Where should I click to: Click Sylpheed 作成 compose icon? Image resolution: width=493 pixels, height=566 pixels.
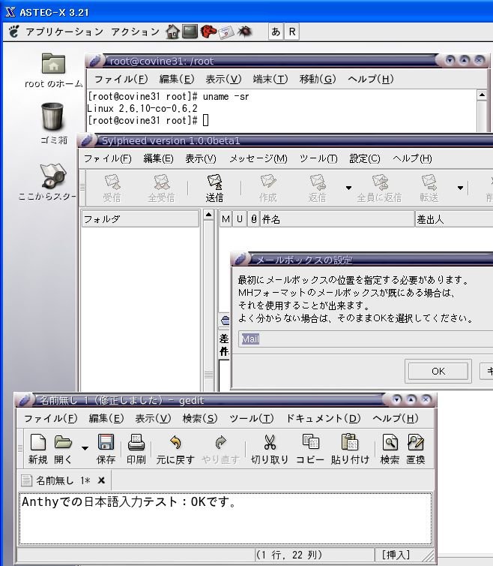click(x=267, y=188)
